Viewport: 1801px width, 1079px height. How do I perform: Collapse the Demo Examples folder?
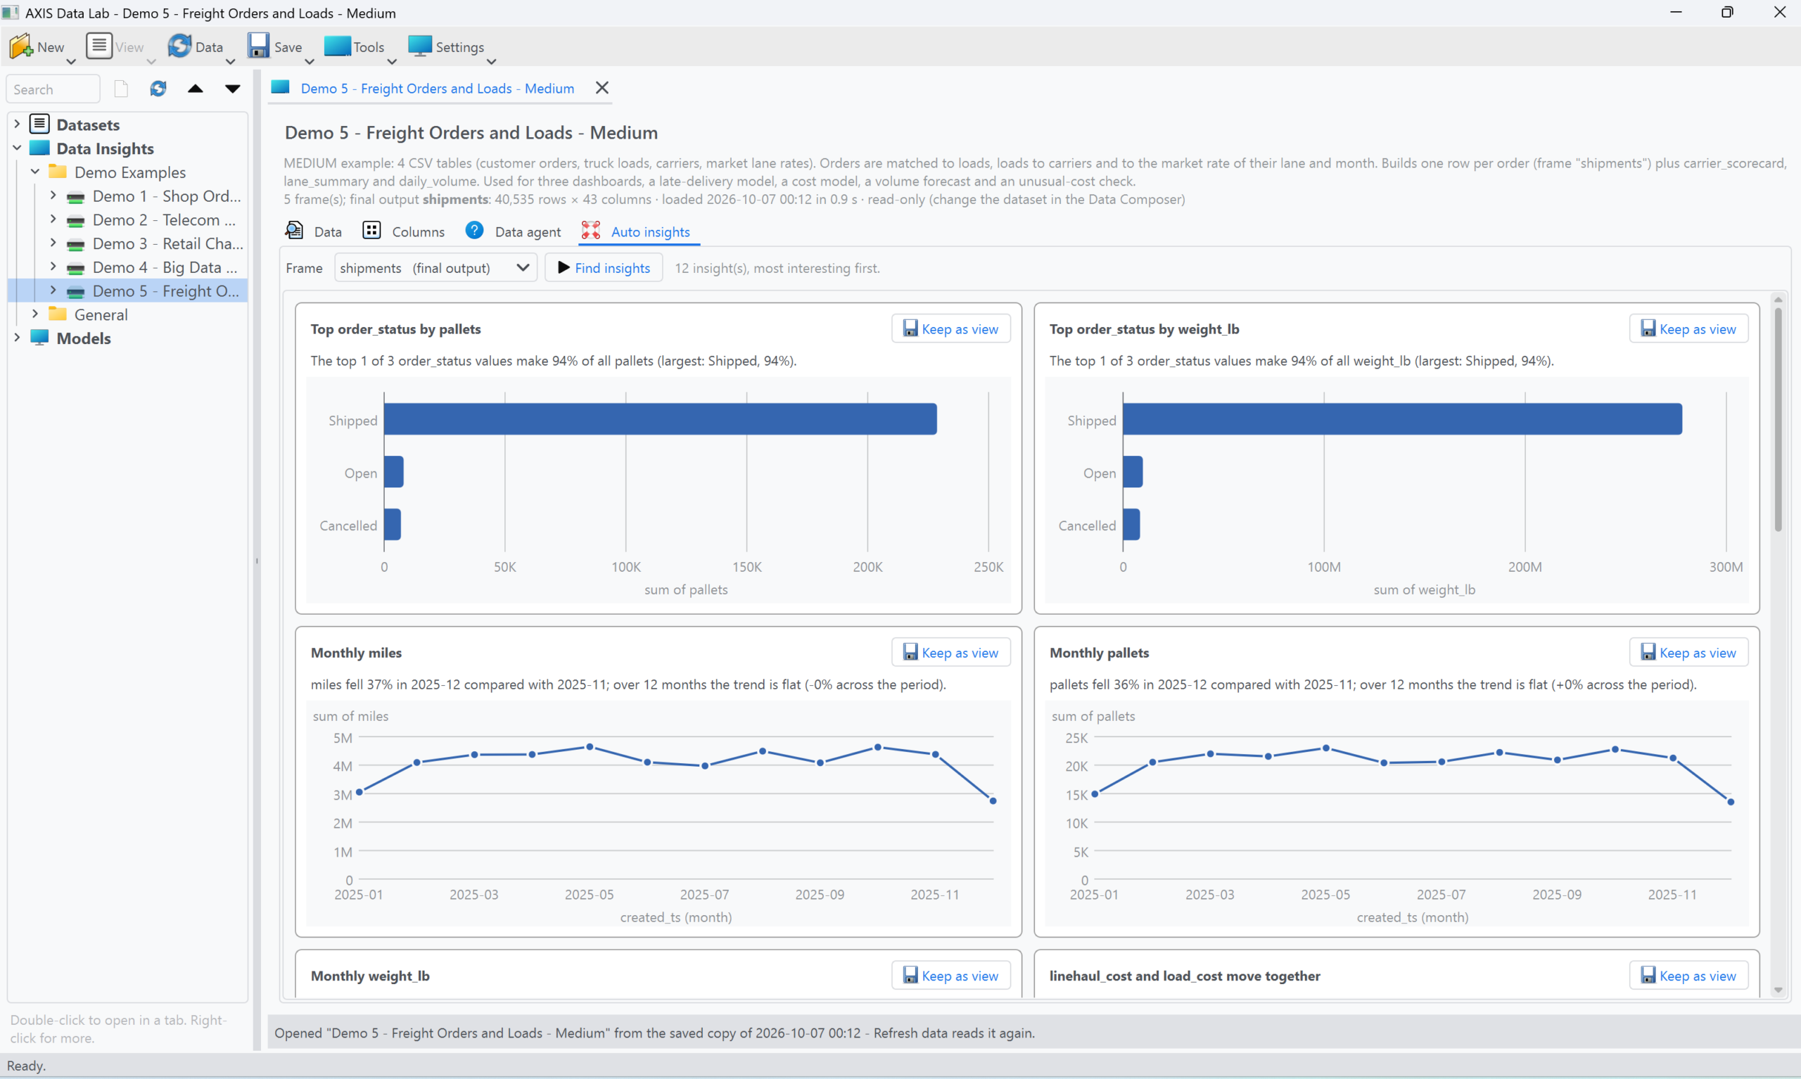[x=35, y=172]
